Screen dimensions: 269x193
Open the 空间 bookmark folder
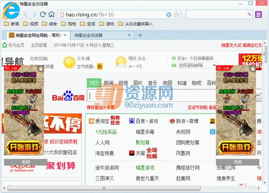pyautogui.click(x=87, y=24)
